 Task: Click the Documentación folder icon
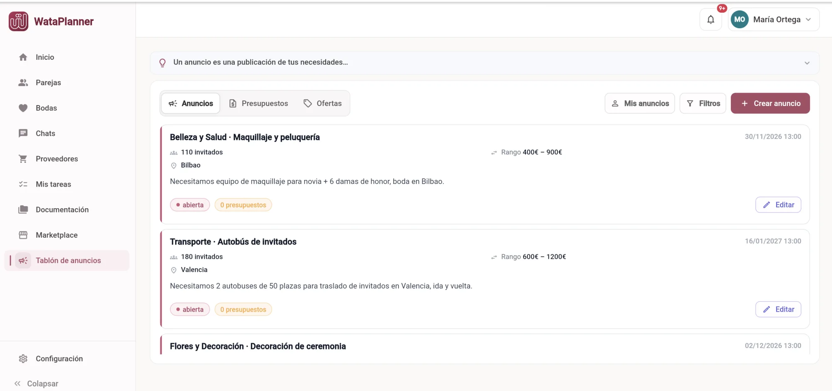click(23, 209)
